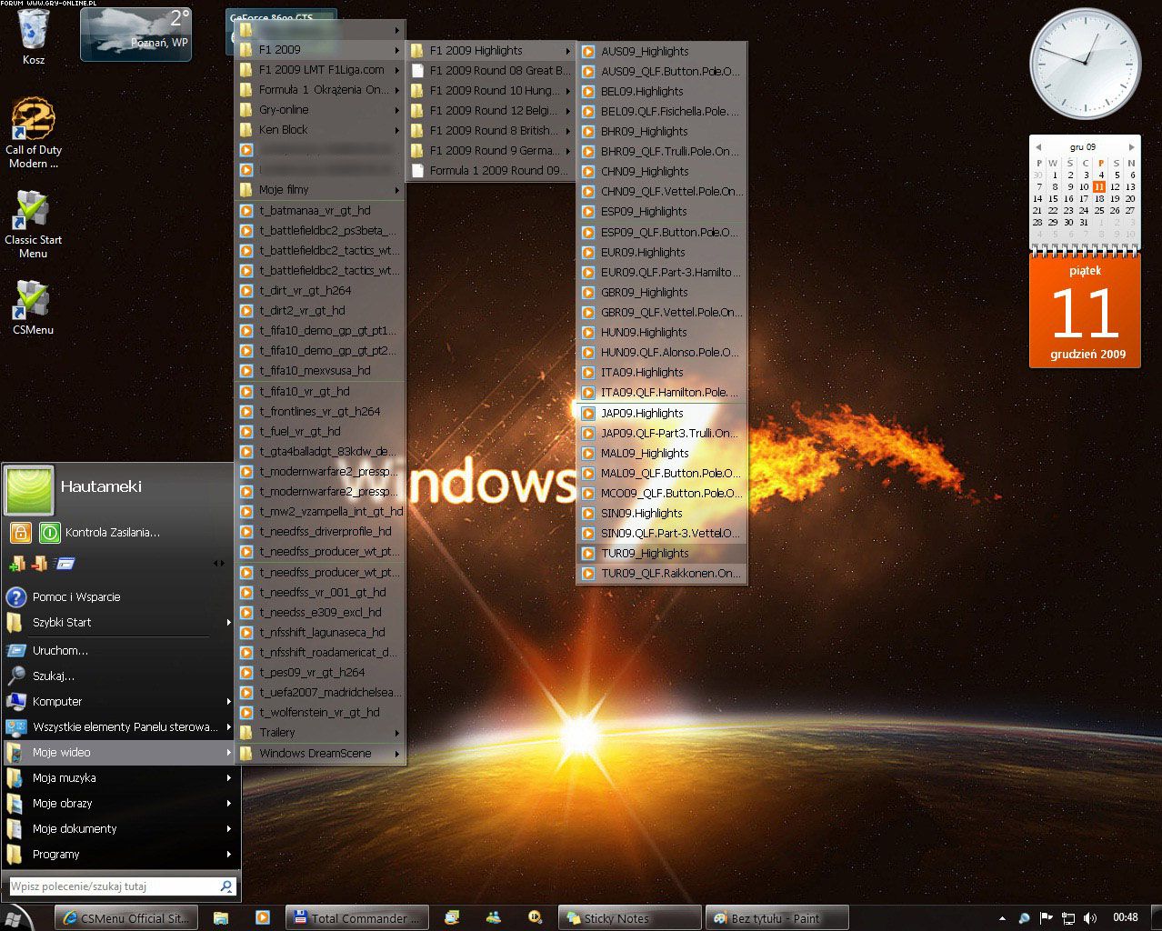Go to next month in calendar gadget

[1131, 146]
